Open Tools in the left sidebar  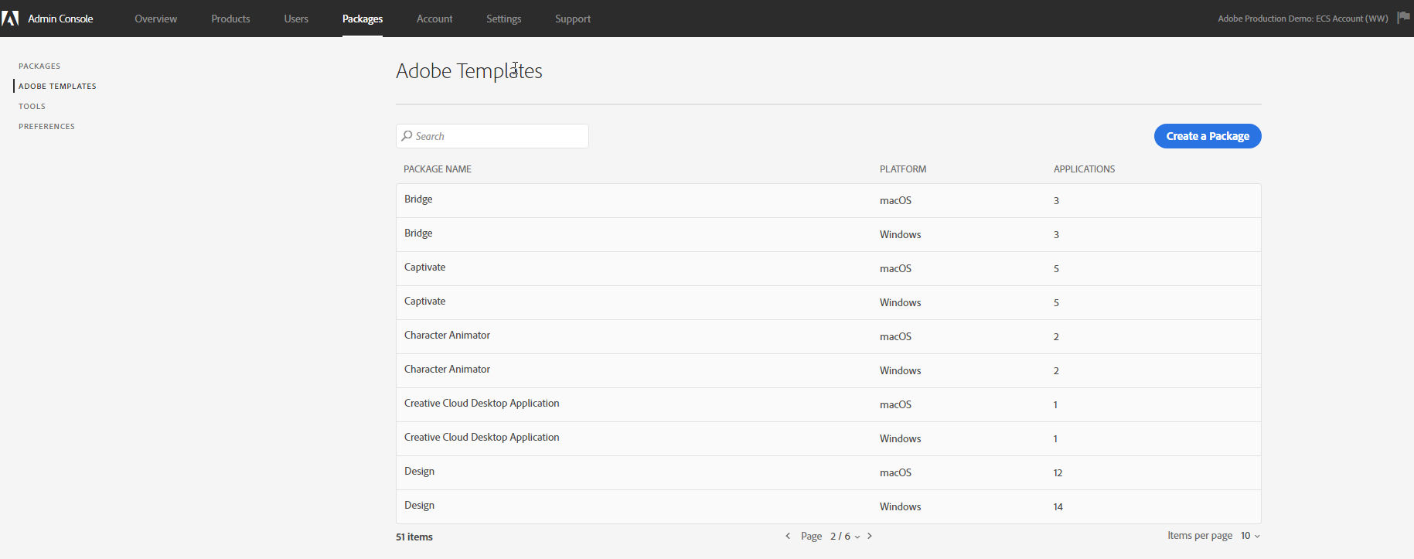tap(32, 107)
